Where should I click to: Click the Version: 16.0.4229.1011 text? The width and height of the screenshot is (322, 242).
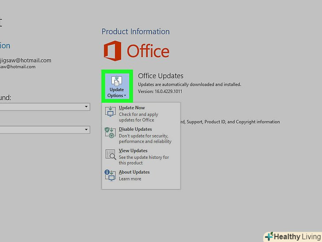(160, 91)
